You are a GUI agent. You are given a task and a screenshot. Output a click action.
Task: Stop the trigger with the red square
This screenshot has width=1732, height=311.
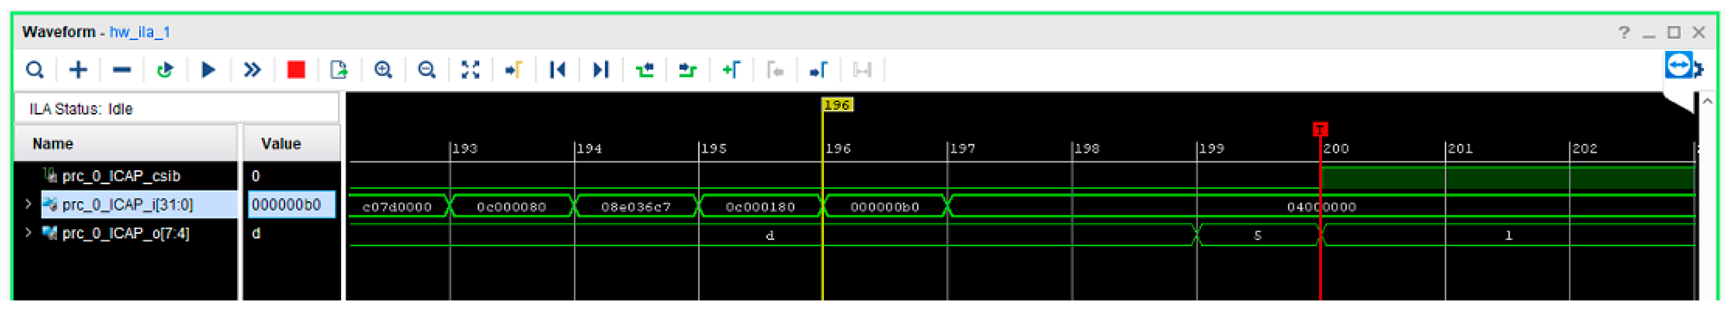pyautogui.click(x=296, y=70)
